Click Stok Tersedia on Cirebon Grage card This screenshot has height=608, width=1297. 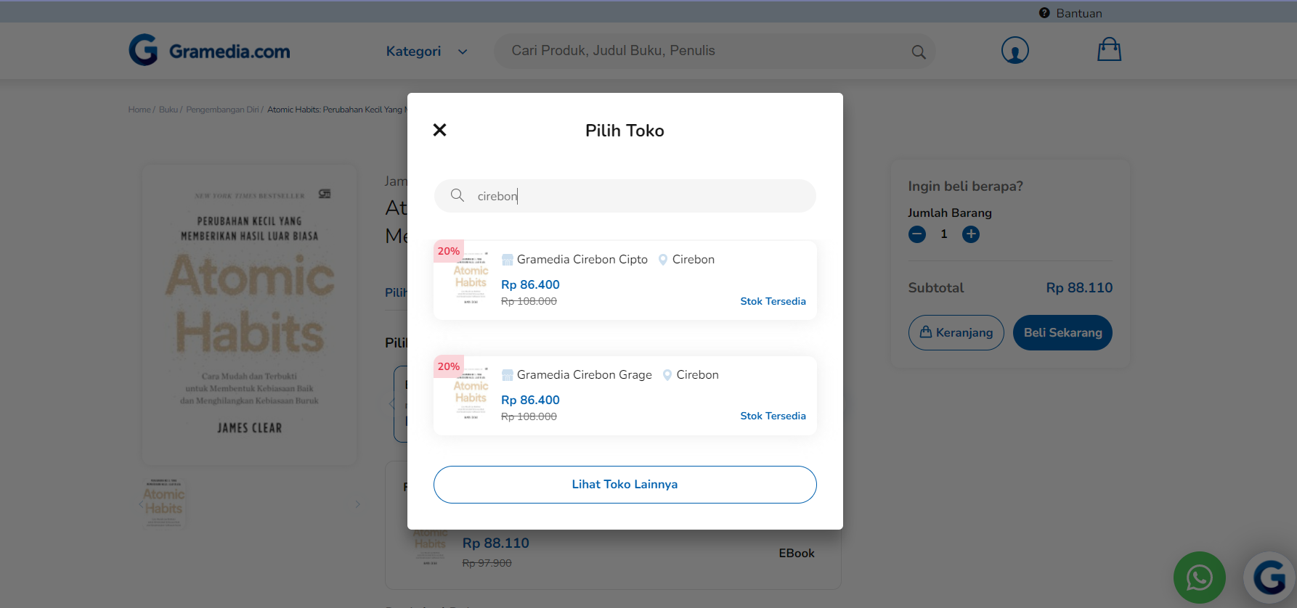pyautogui.click(x=773, y=416)
